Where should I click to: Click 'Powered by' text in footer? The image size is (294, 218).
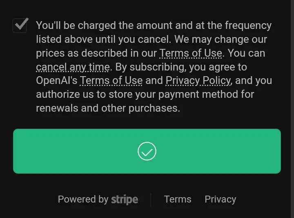coord(83,199)
